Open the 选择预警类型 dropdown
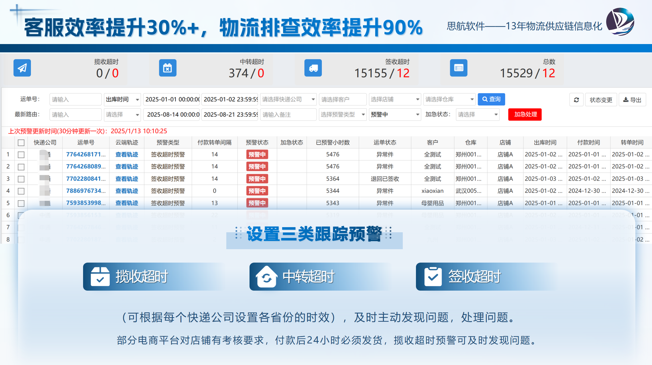The image size is (652, 365). pyautogui.click(x=342, y=114)
